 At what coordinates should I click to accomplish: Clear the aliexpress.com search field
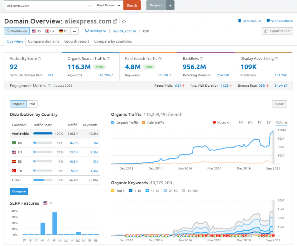[89, 6]
